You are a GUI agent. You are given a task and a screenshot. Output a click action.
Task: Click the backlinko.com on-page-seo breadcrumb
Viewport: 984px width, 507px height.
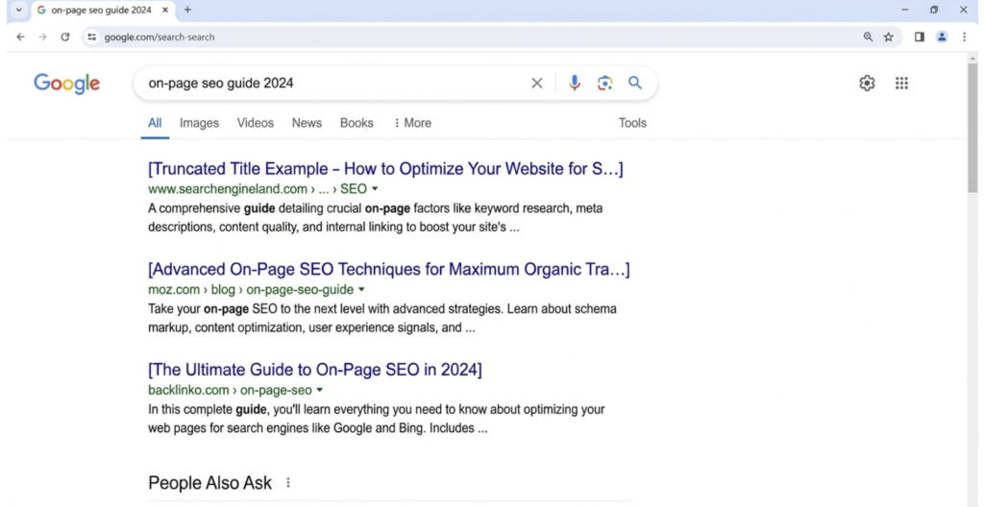click(x=230, y=390)
